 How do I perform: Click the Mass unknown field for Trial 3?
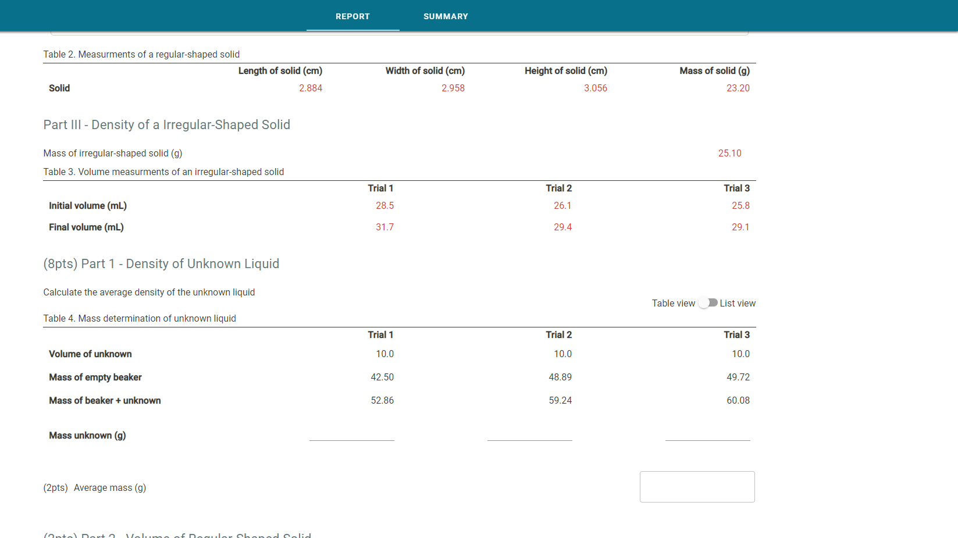tap(707, 436)
